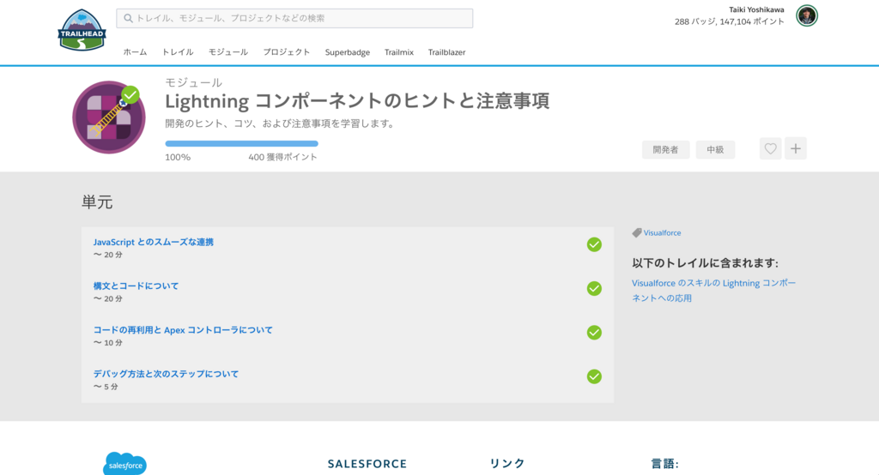This screenshot has height=475, width=879.
Task: Click checkmark for デバッグ方法 unit
Action: [x=594, y=376]
